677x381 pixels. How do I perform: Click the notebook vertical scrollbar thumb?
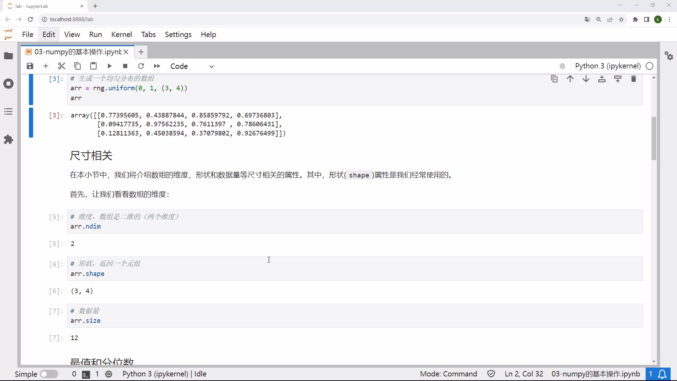click(x=654, y=138)
